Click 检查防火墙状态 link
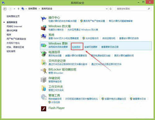 tap(56, 30)
